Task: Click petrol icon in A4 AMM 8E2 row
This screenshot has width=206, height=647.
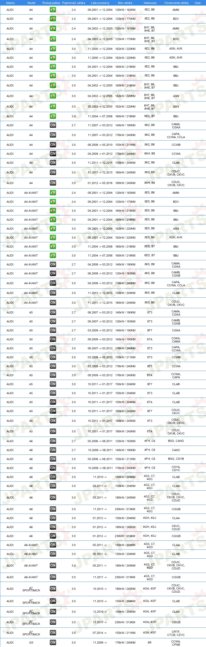Action: pyautogui.click(x=53, y=10)
